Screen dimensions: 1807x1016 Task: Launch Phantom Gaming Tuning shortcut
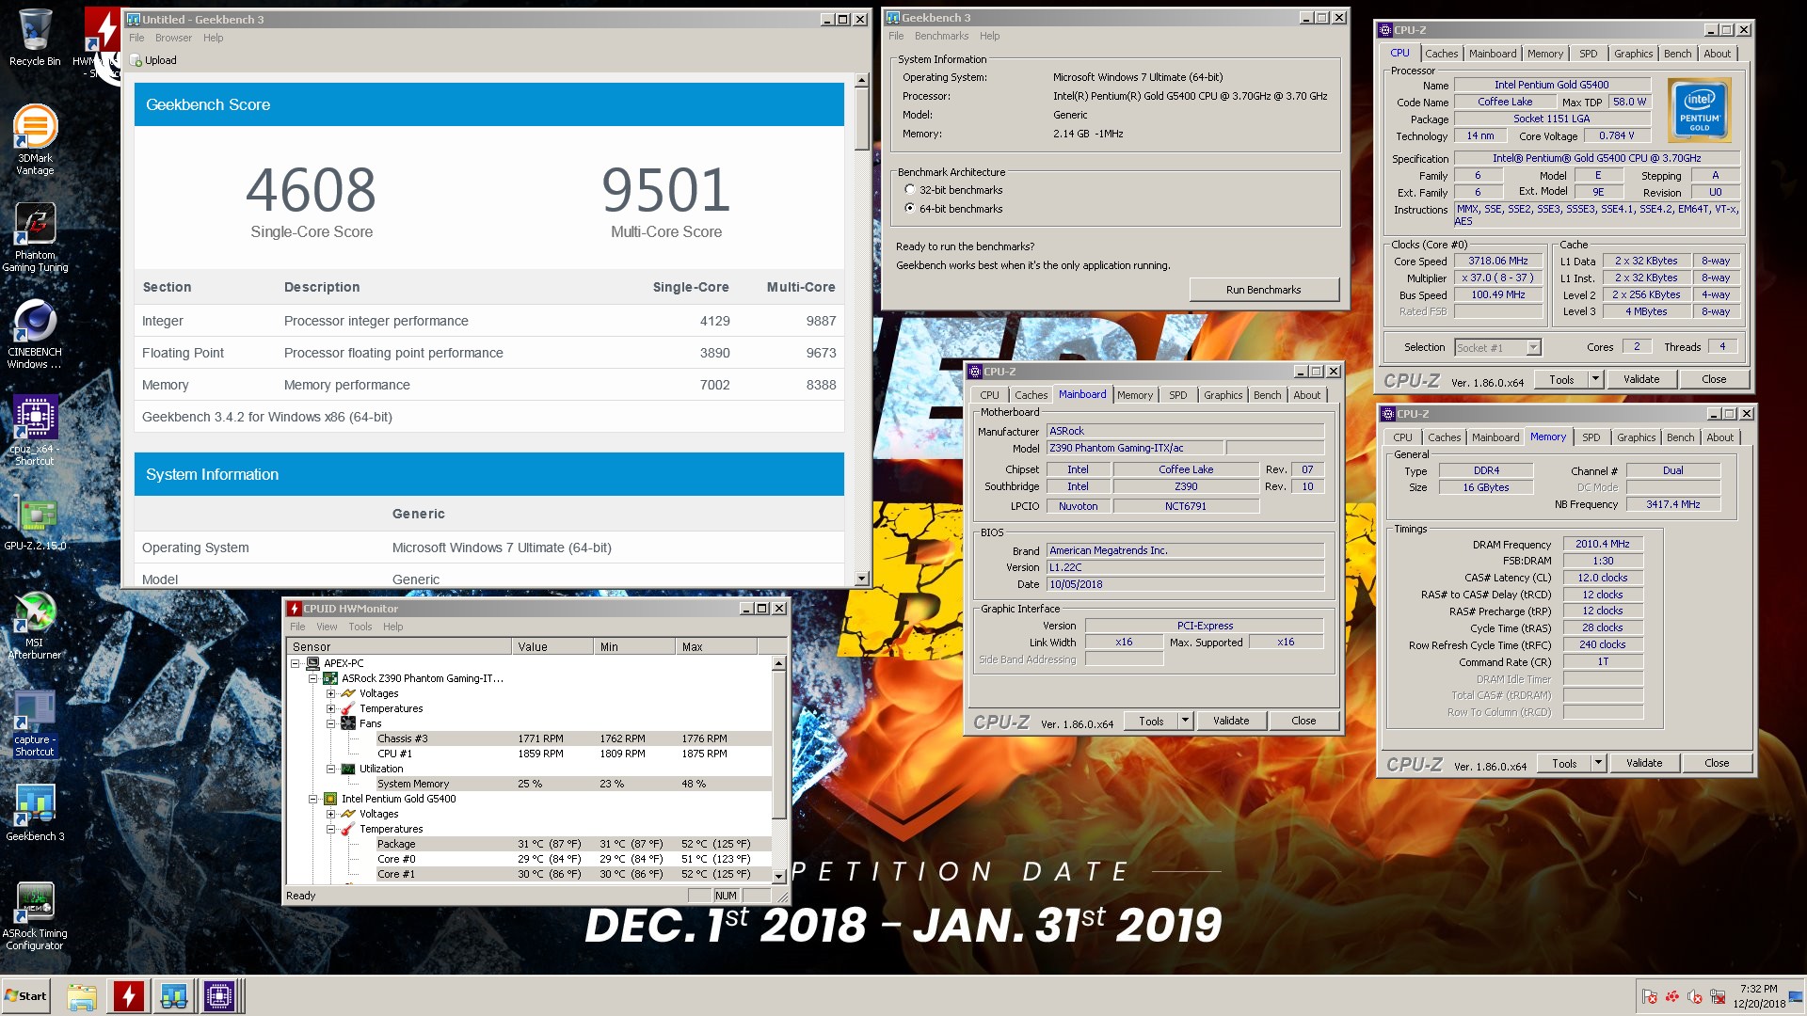[x=35, y=237]
